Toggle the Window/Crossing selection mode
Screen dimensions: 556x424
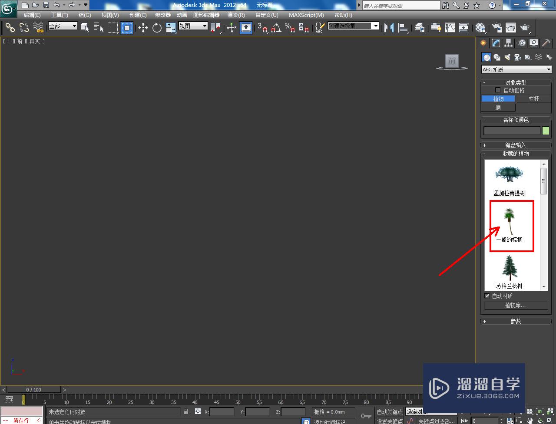coord(127,28)
